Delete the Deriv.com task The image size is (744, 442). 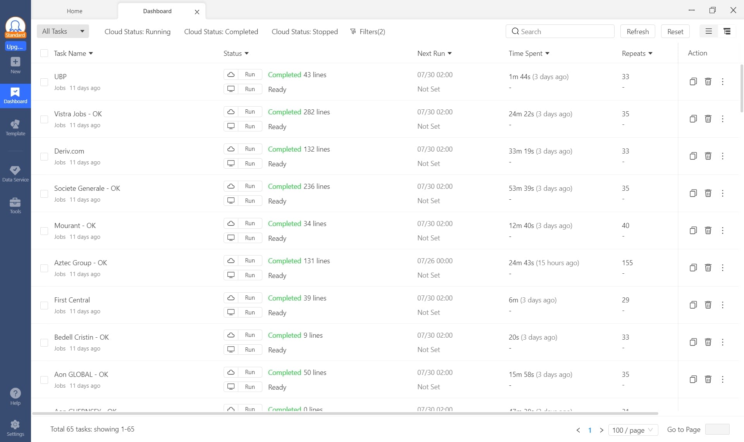pos(708,156)
